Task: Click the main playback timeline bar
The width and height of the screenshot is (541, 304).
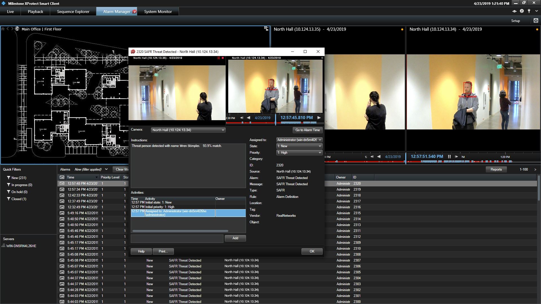Action: tap(433, 162)
